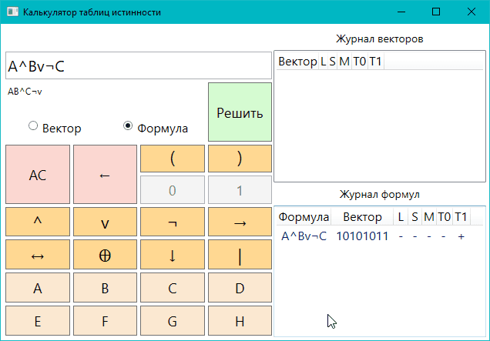Image resolution: width=490 pixels, height=341 pixels.
Task: Click the Вектор column header in formula log
Action: [x=361, y=217]
